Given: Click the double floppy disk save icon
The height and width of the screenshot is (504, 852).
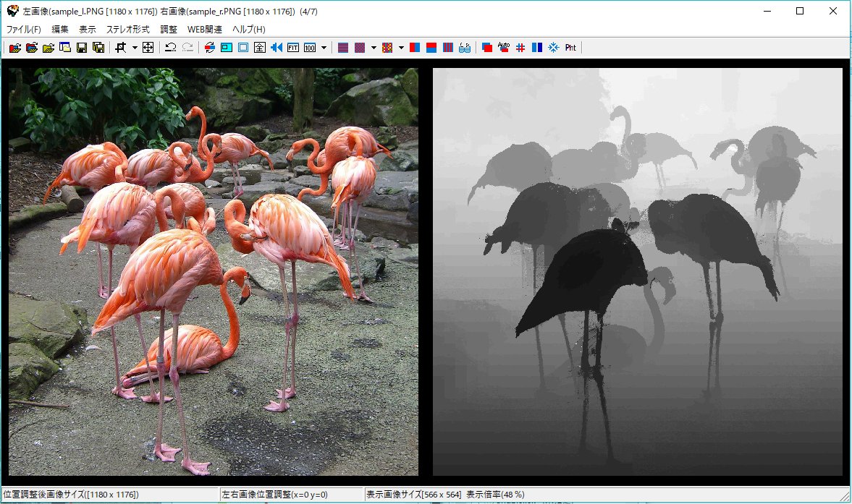Looking at the screenshot, I should (x=98, y=48).
